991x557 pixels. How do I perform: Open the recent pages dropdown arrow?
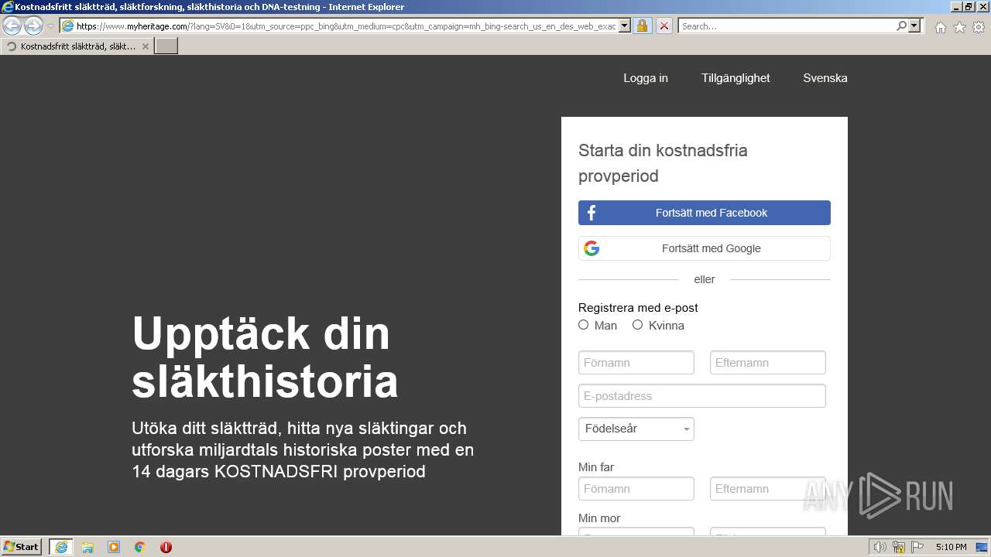tap(50, 26)
